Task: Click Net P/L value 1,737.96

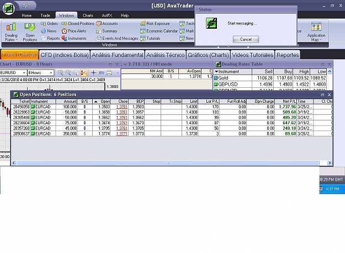Action: 288,107
